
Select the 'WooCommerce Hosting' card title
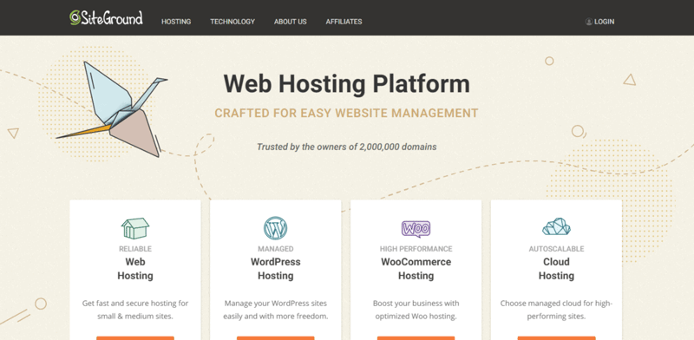416,269
